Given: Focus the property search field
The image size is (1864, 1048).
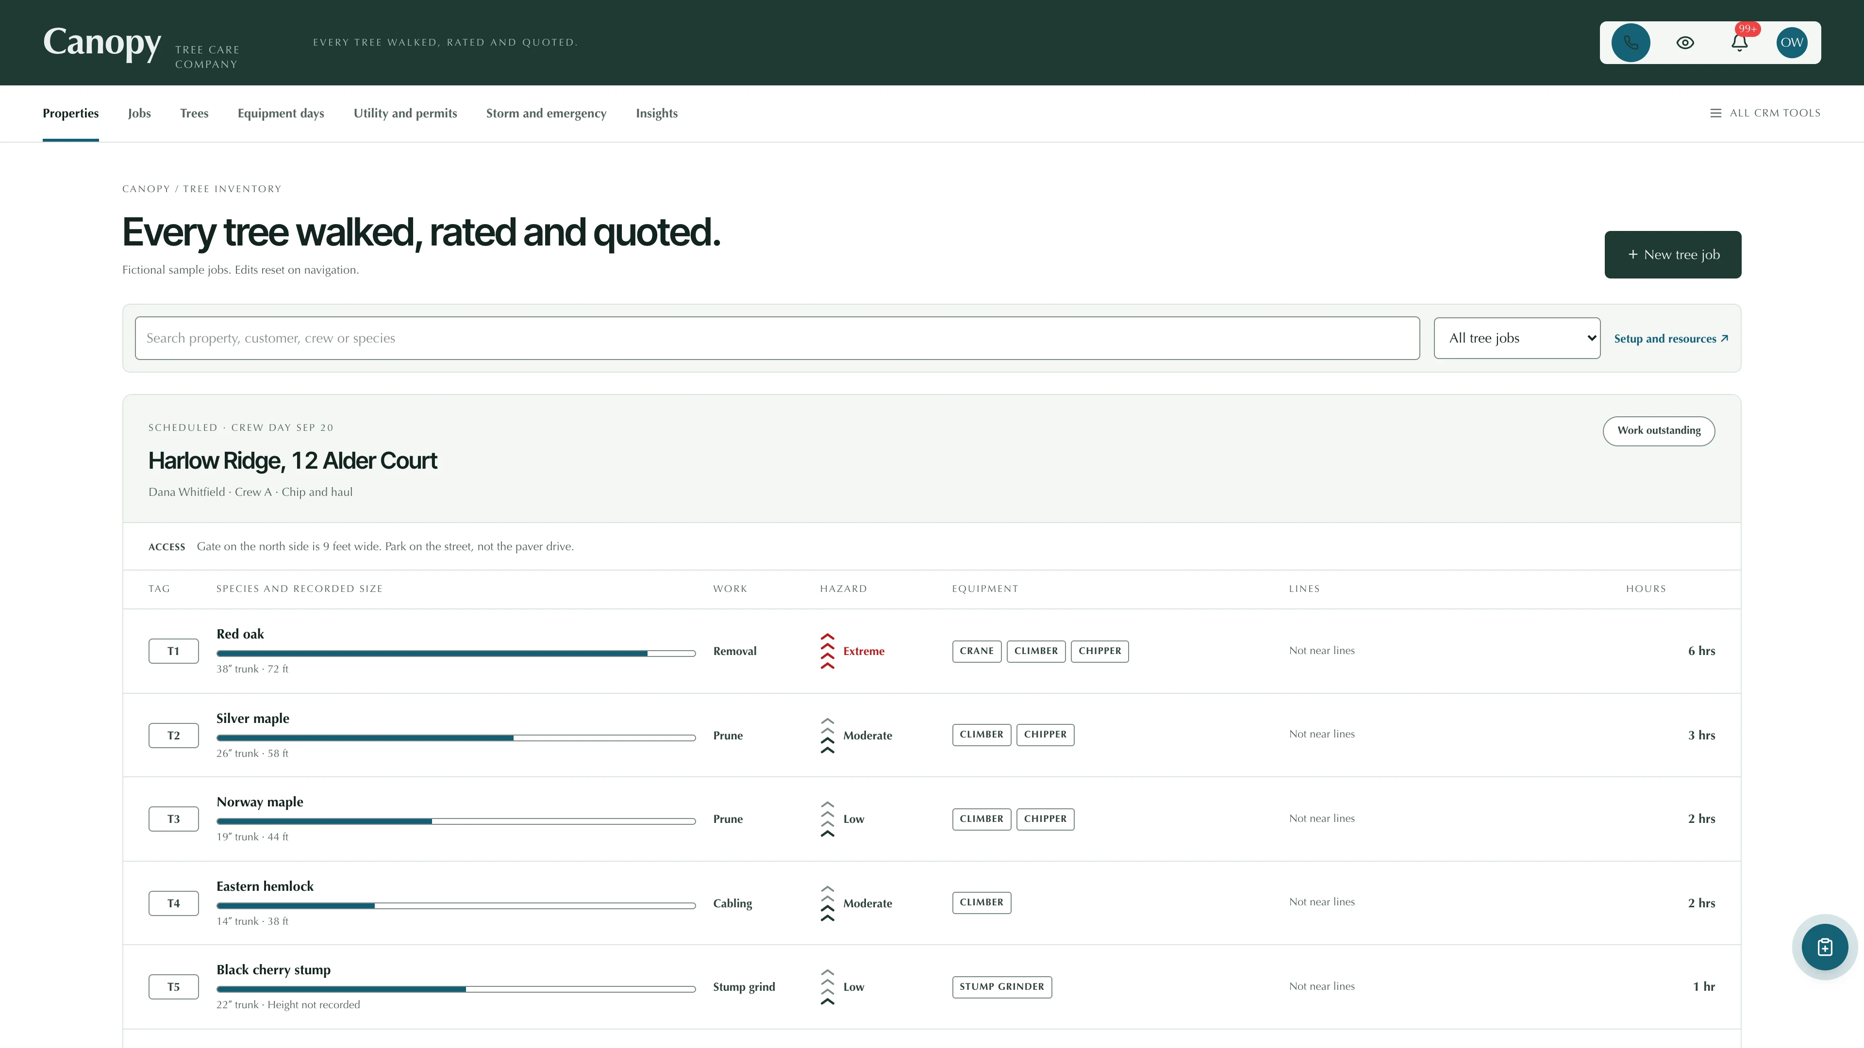Looking at the screenshot, I should 777,338.
